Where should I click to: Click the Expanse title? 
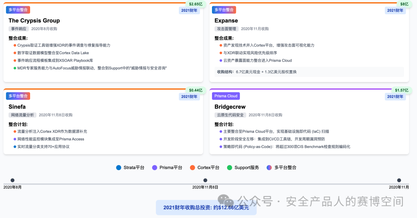coord(226,20)
